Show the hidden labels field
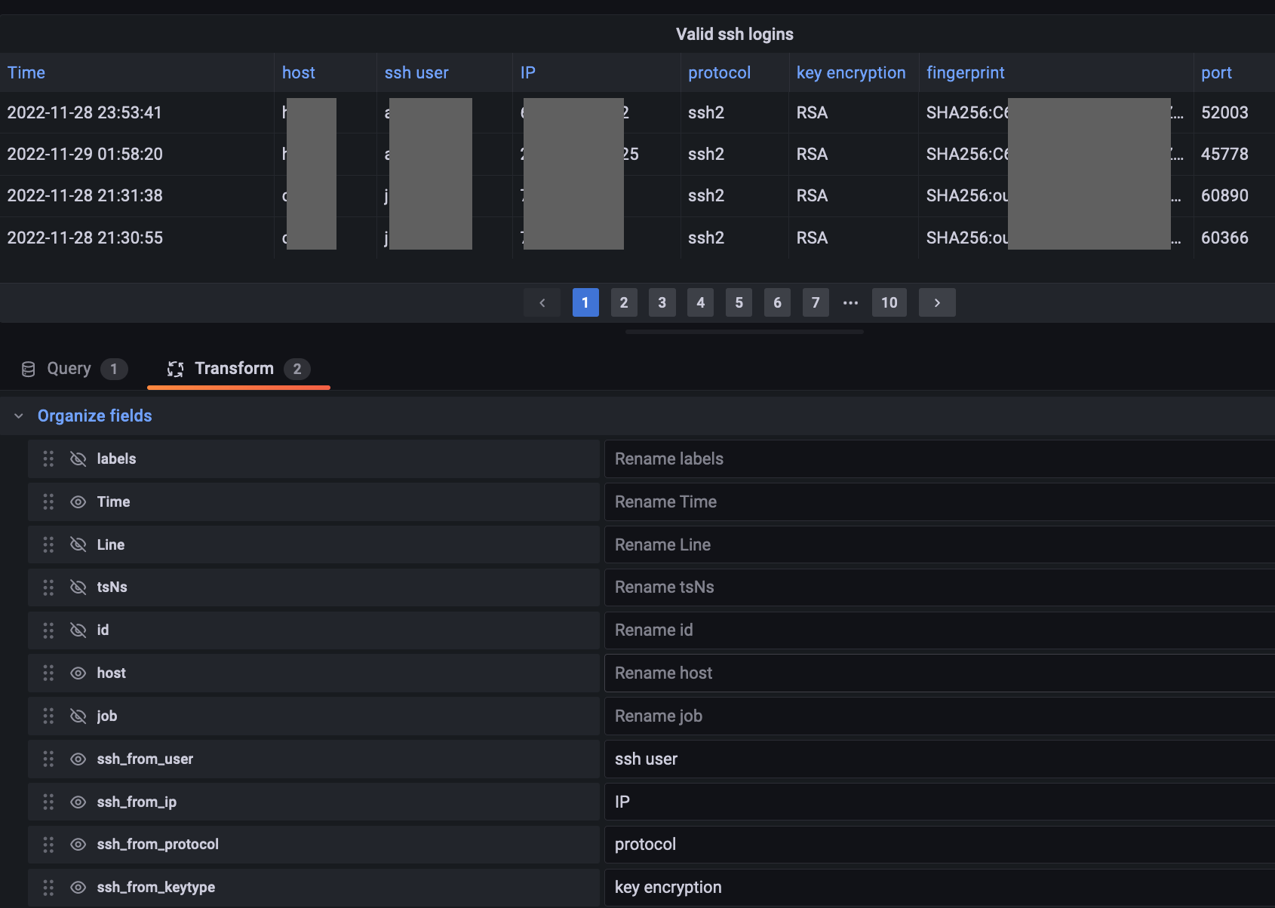 (x=78, y=459)
